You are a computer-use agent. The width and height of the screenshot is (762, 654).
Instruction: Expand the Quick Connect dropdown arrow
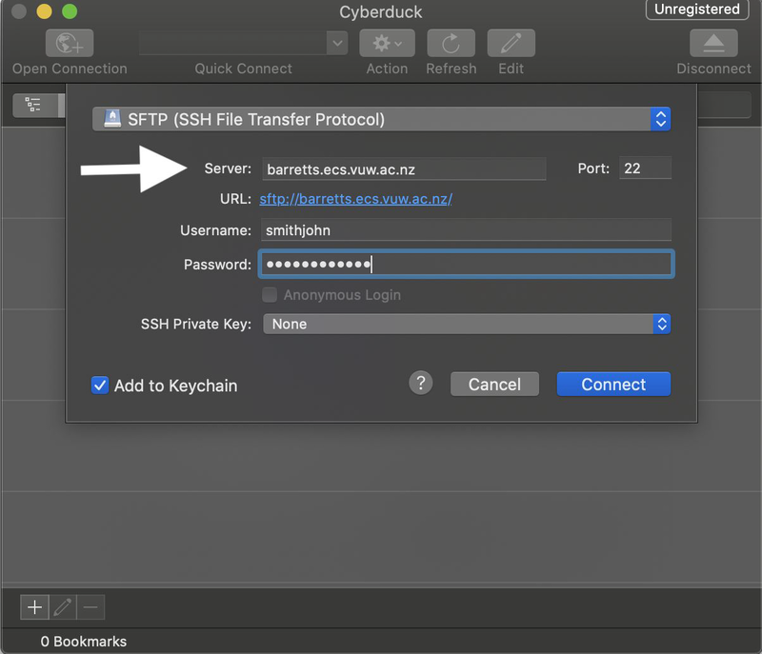point(337,43)
